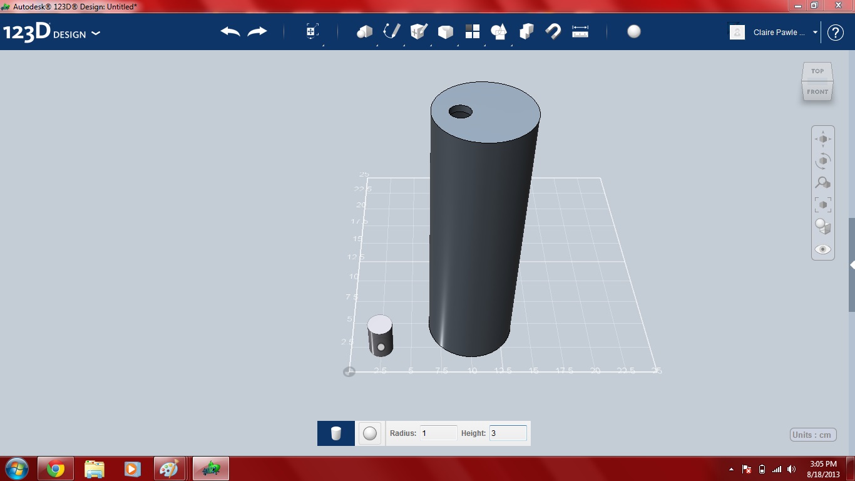Open the visual style materials tool
Screen dimensions: 855x481
pos(822,227)
